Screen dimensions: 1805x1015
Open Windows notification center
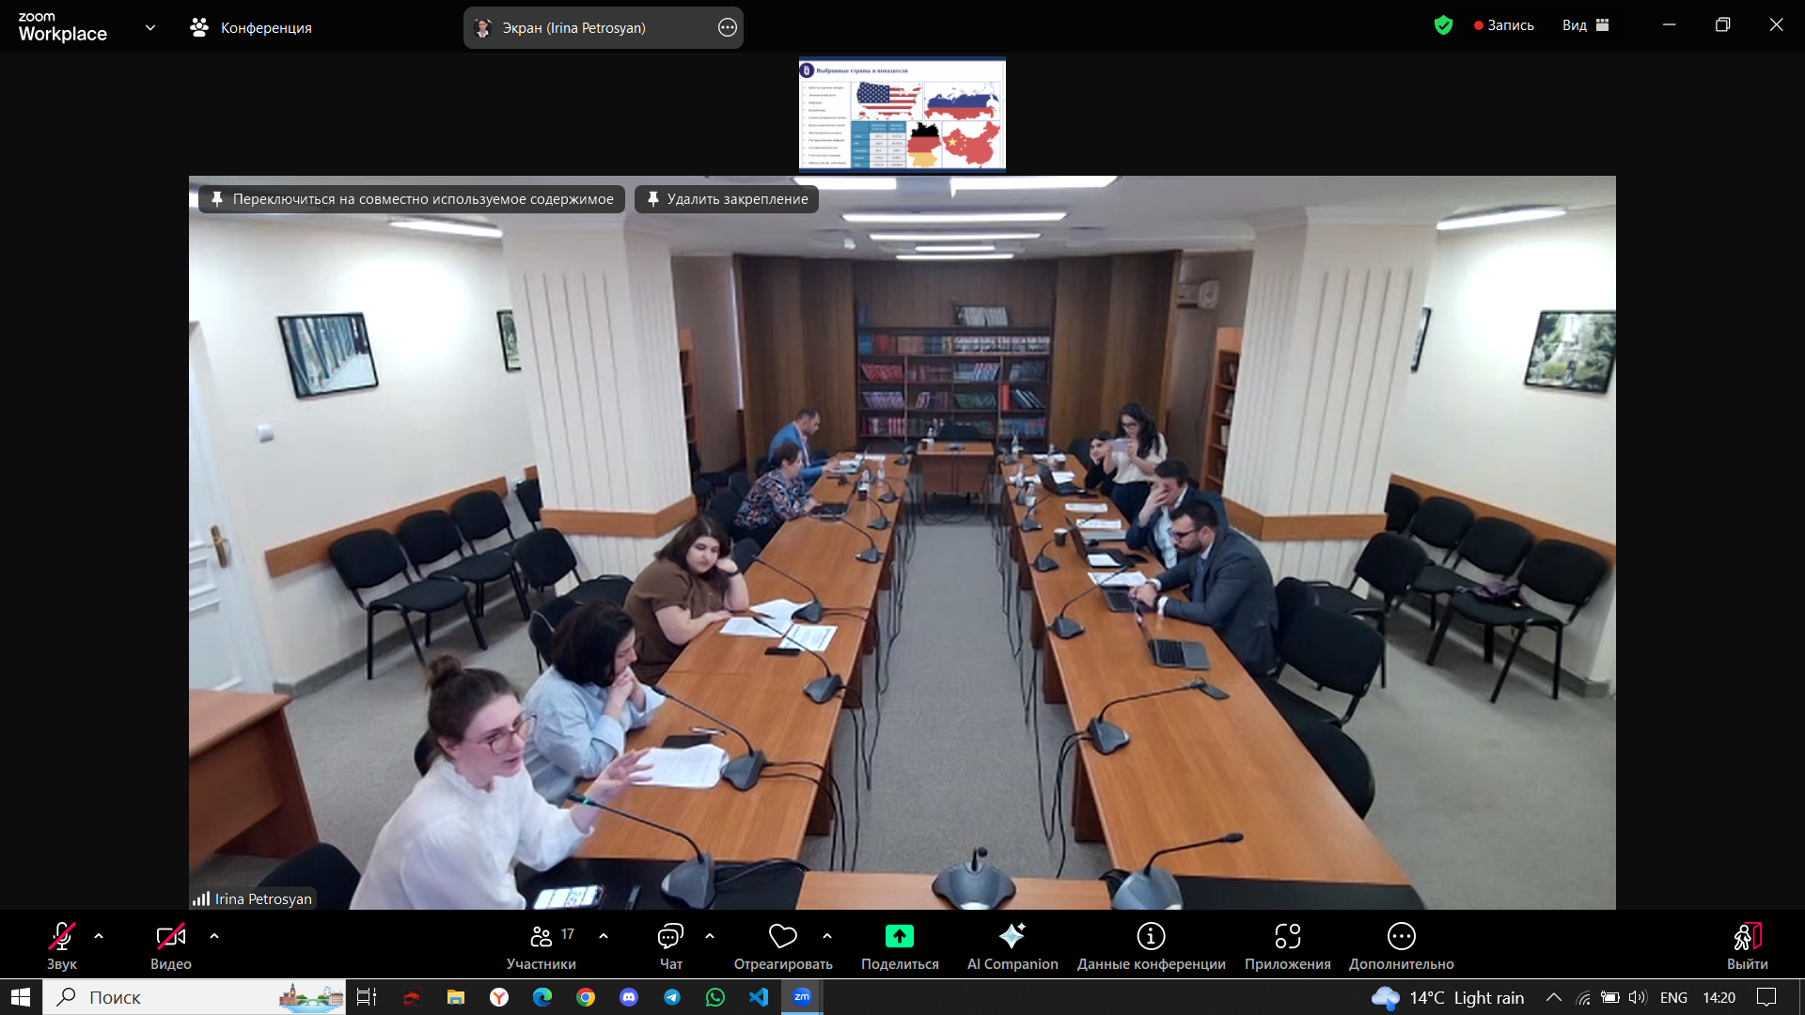[1766, 997]
